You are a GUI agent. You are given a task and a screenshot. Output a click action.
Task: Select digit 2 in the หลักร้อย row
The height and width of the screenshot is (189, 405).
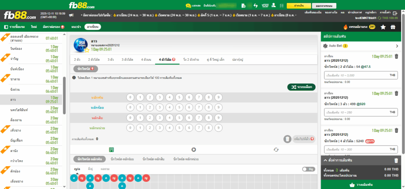click(150, 108)
